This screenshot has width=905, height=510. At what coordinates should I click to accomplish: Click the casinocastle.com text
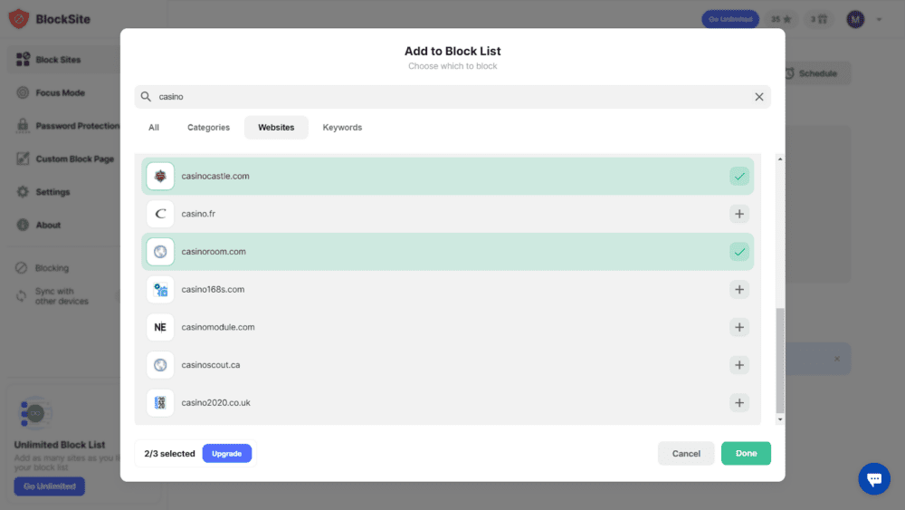[x=215, y=176]
